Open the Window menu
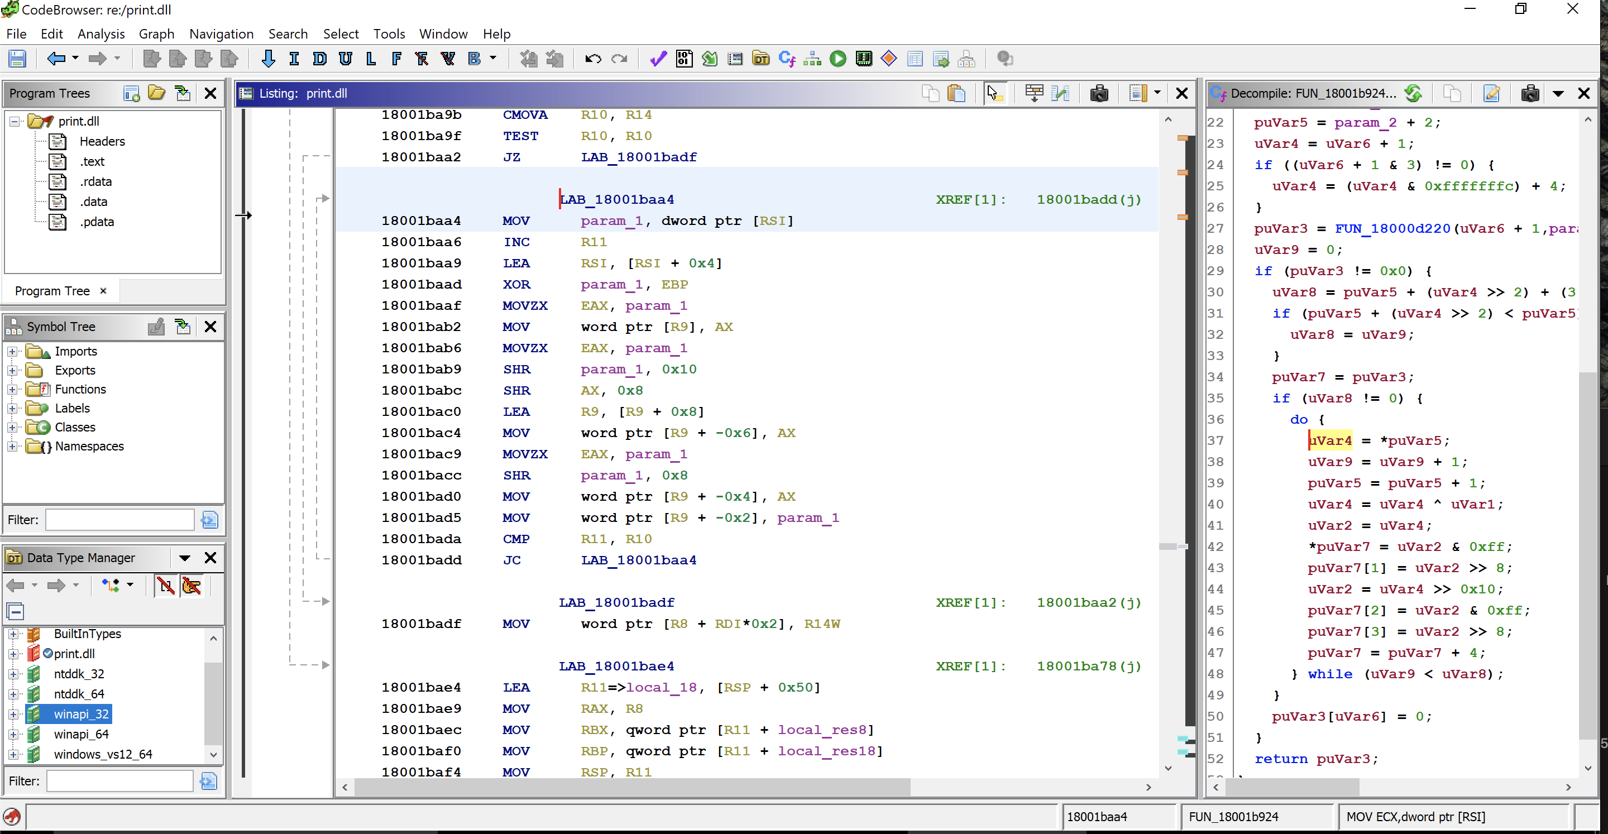 click(443, 33)
